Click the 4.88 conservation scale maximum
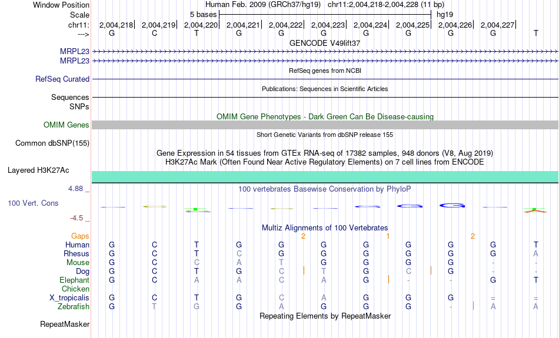Viewport: 559px width, 338px height. [x=75, y=189]
